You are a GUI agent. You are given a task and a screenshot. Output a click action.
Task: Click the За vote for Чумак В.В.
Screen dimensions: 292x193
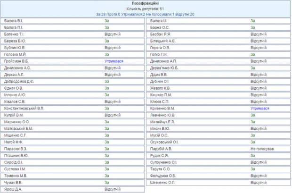pos(106,182)
